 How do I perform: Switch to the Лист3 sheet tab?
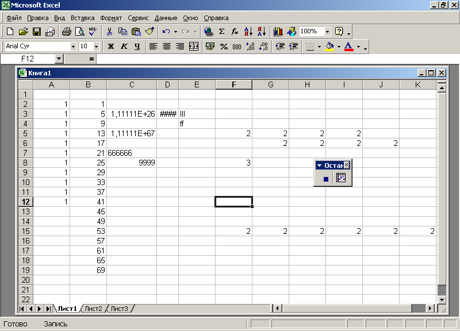click(119, 309)
